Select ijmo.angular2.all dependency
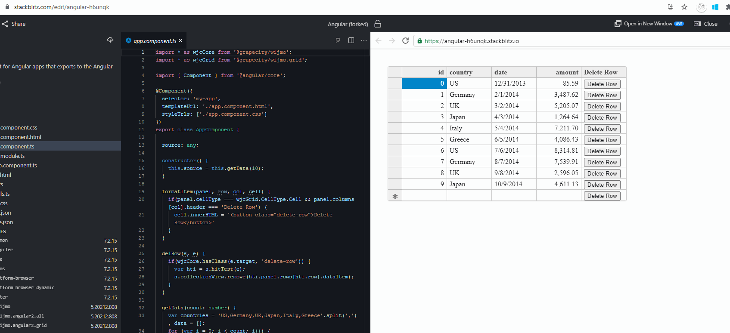 click(60, 316)
